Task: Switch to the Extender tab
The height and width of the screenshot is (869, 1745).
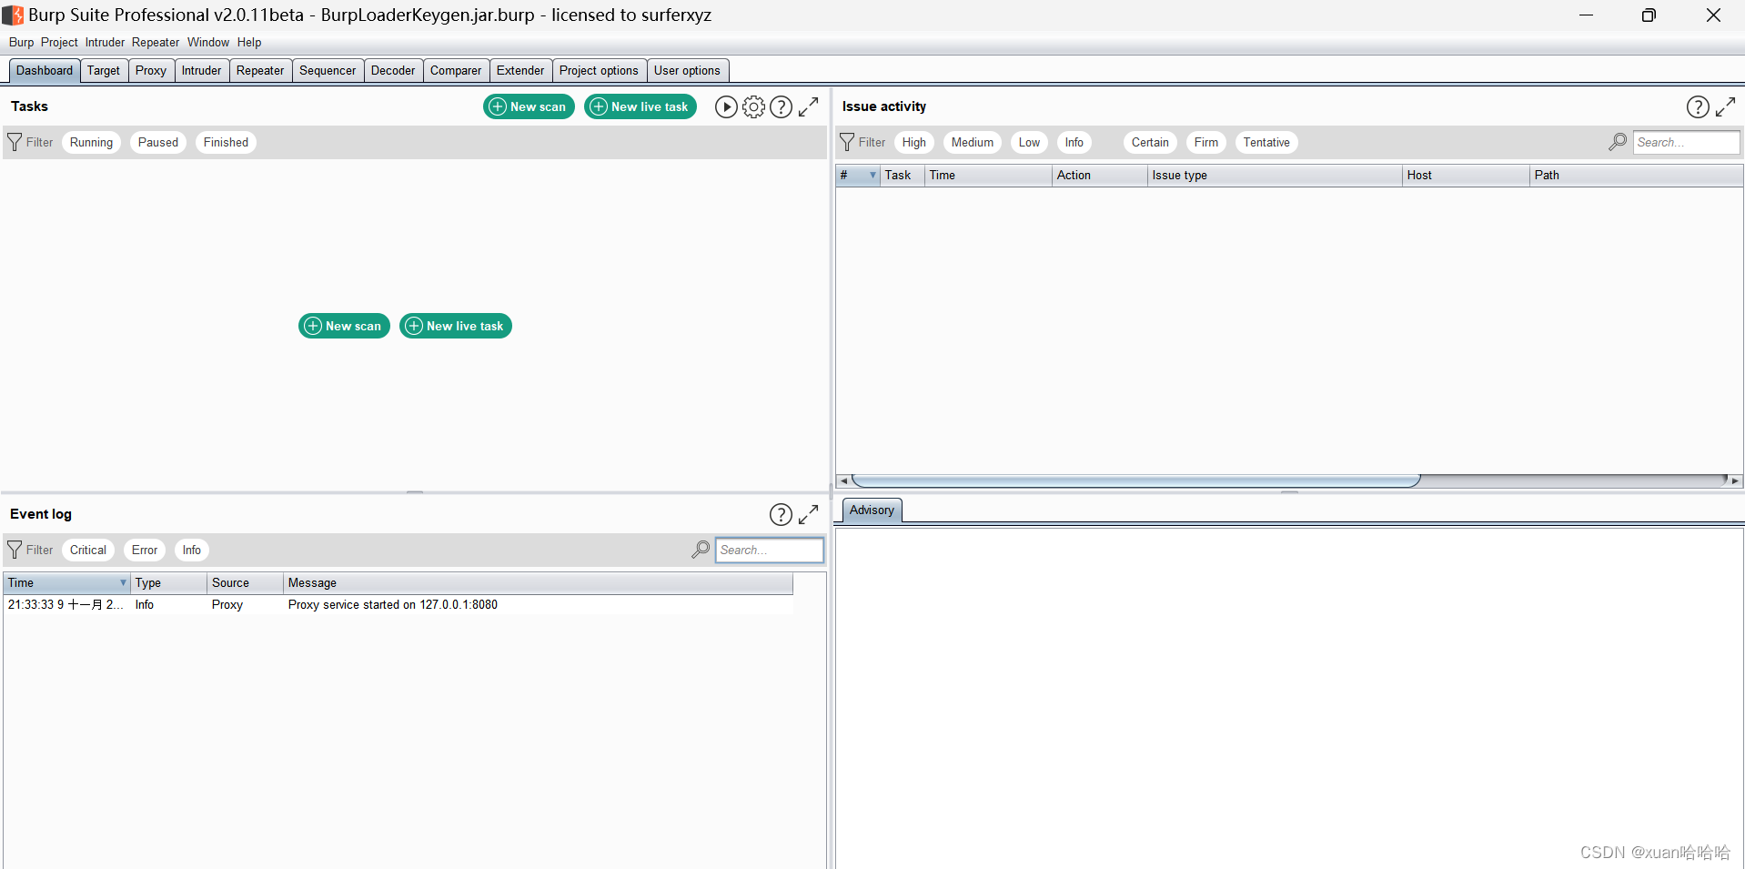Action: click(x=520, y=71)
